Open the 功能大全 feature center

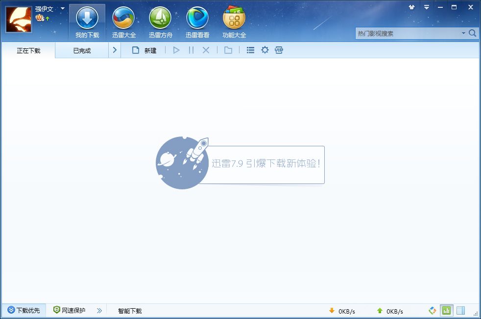click(234, 22)
